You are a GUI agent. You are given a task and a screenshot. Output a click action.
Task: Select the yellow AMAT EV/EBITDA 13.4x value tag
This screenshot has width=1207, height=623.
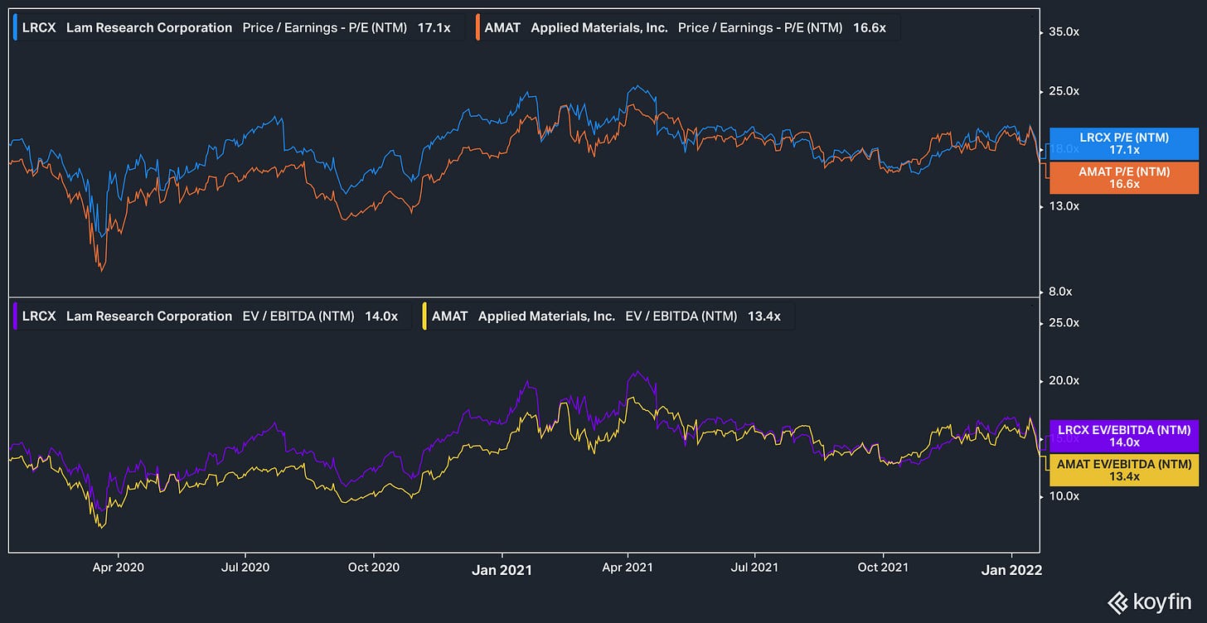[x=1123, y=470]
